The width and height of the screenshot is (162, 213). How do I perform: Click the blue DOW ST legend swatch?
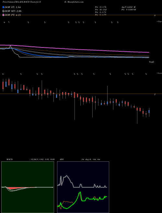tap(4, 7)
